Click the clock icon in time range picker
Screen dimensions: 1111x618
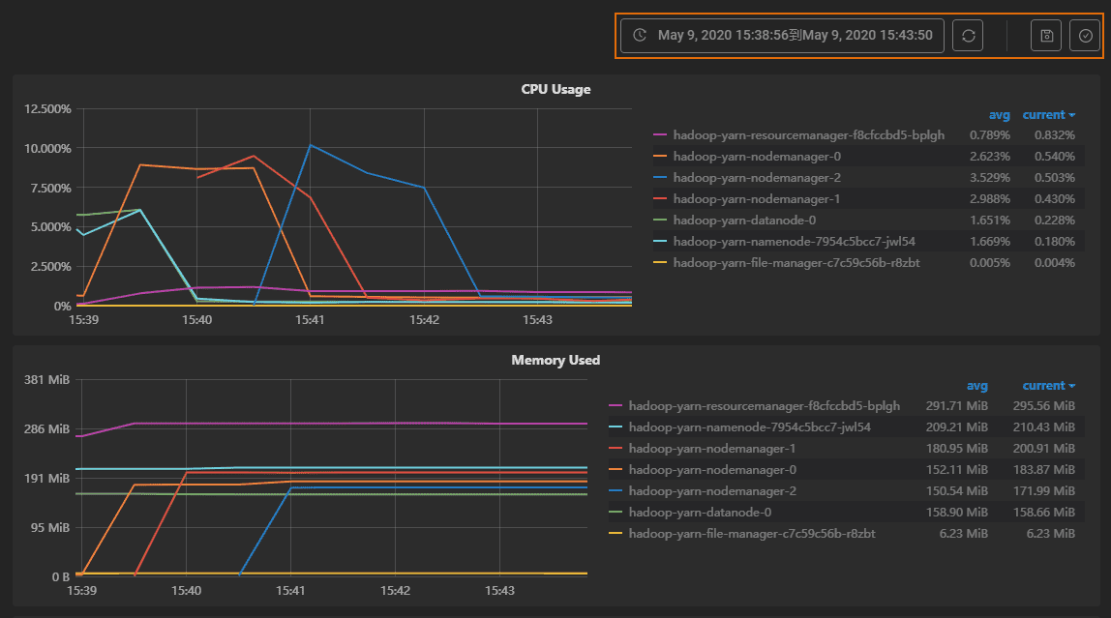(640, 36)
